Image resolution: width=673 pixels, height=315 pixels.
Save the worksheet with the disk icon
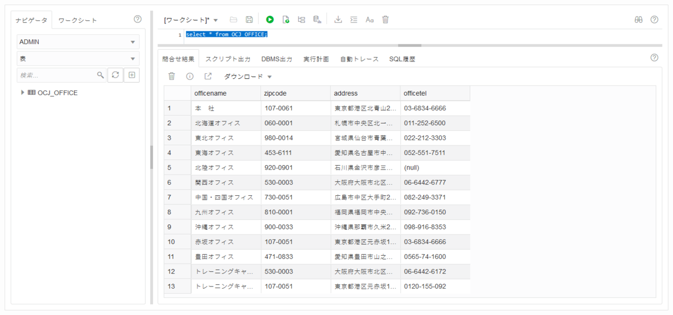(249, 20)
